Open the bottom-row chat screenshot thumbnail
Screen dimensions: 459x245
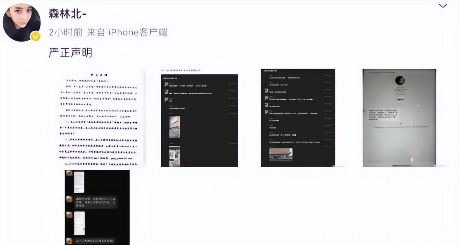tap(97, 207)
